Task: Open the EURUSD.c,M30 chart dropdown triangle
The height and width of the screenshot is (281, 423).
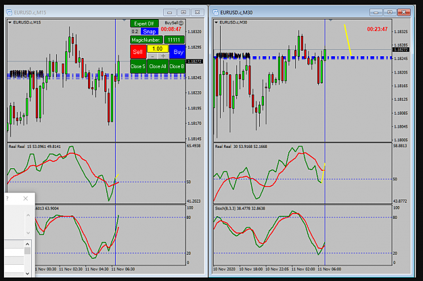Action: [x=216, y=22]
